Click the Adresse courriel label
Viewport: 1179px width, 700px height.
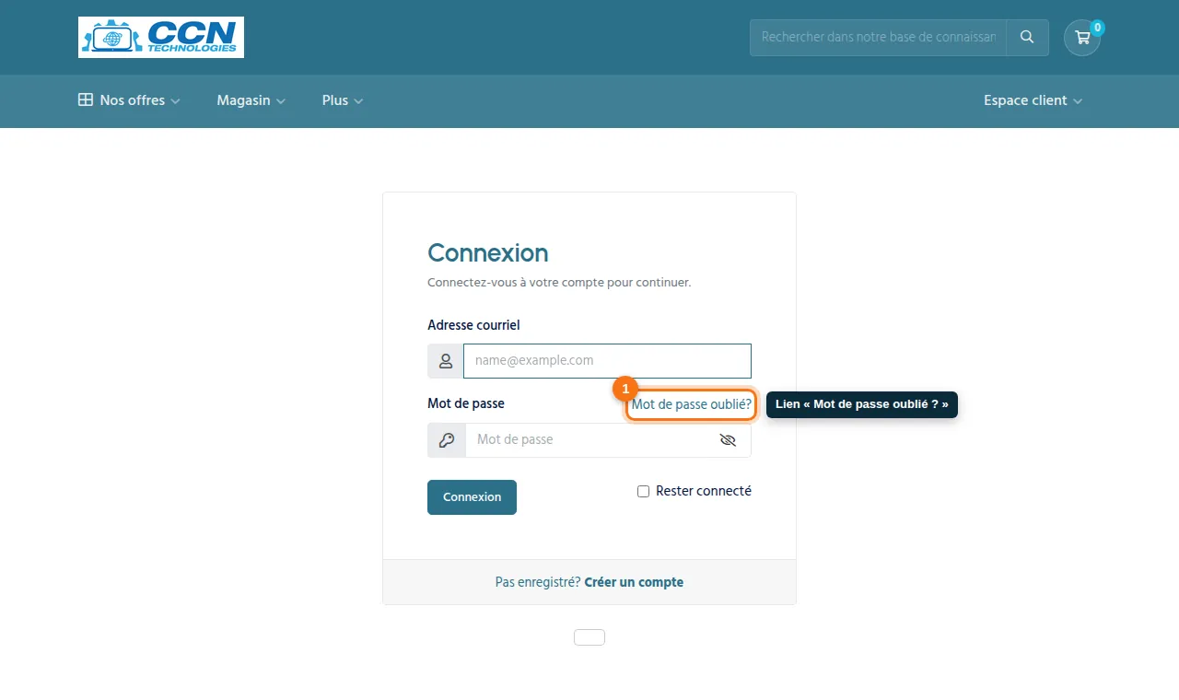473,325
